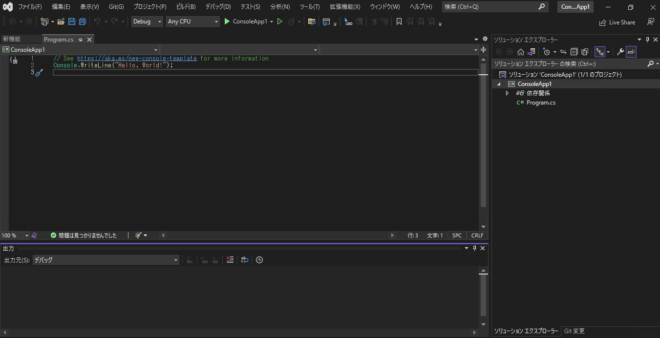The image size is (660, 338).
Task: Clear all output with the red-X list icon
Action: click(230, 260)
